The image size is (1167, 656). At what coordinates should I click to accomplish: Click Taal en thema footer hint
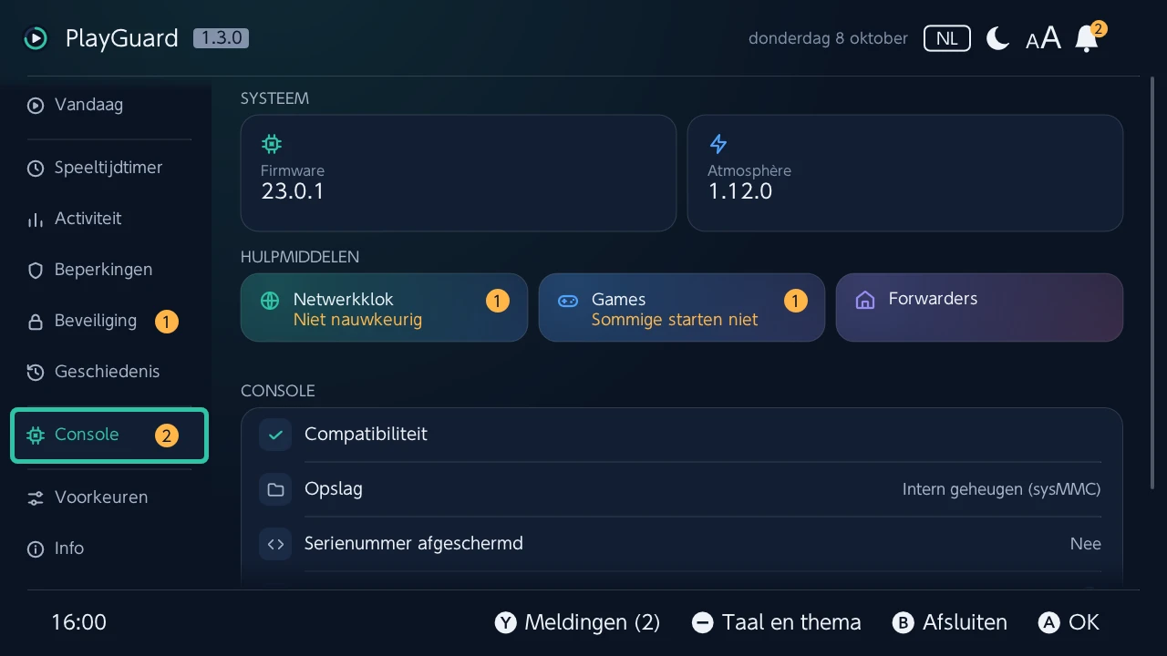[776, 622]
